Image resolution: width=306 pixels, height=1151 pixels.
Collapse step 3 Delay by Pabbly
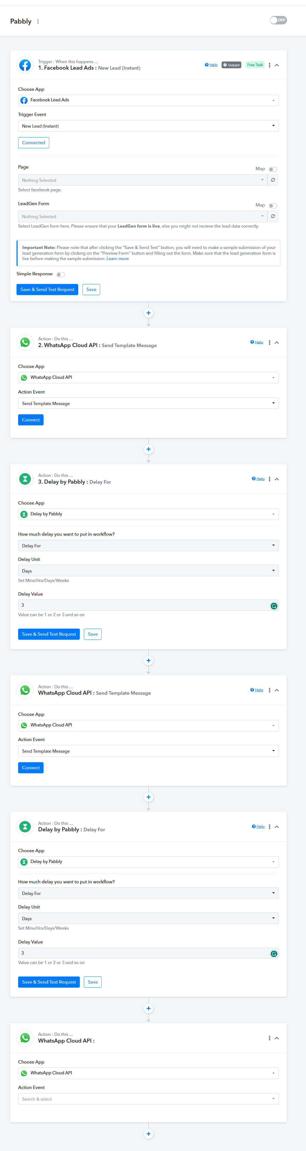coord(277,479)
